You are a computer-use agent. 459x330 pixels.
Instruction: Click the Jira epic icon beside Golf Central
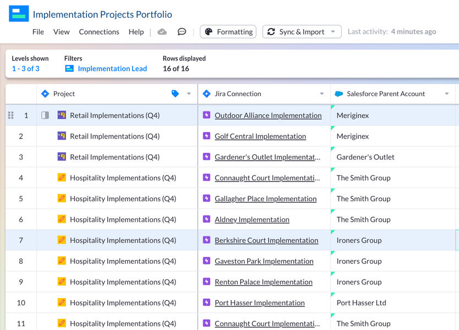click(x=207, y=136)
